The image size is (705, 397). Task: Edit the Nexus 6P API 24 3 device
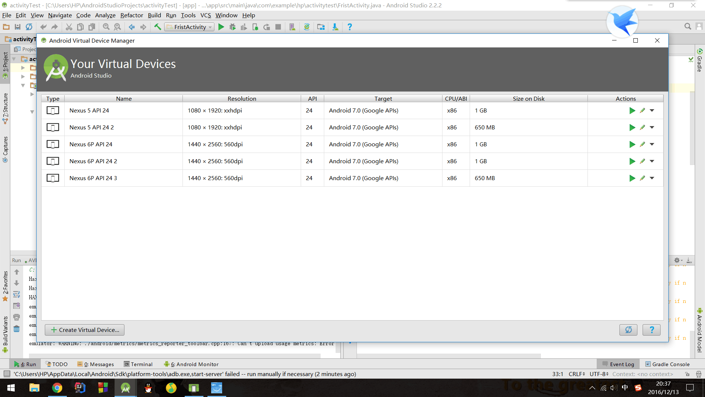point(642,178)
